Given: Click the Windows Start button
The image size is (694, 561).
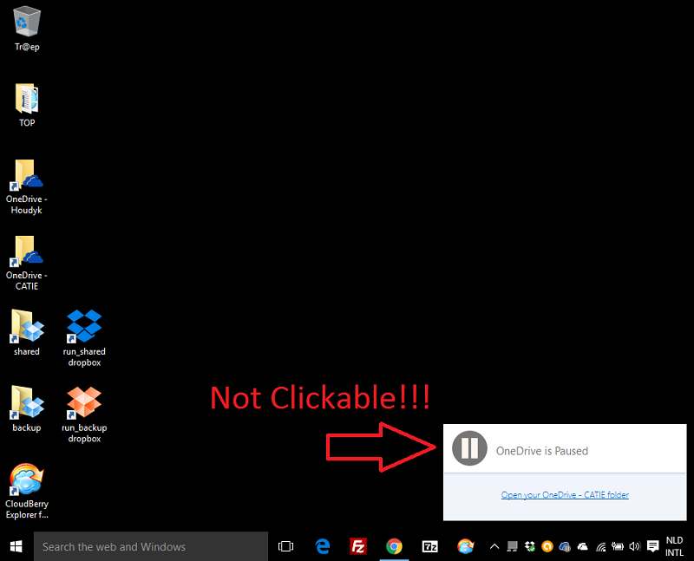Looking at the screenshot, I should (x=16, y=546).
